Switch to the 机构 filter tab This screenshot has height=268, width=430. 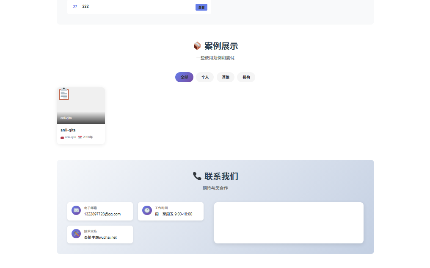pos(246,77)
